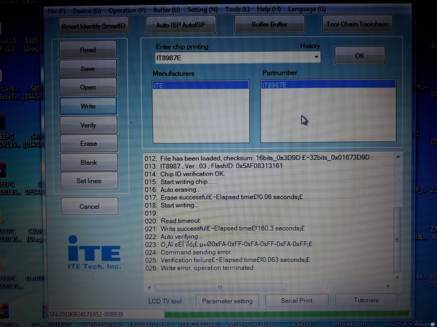This screenshot has height=327, width=437.
Task: Open the Language (G) menu
Action: click(x=307, y=9)
